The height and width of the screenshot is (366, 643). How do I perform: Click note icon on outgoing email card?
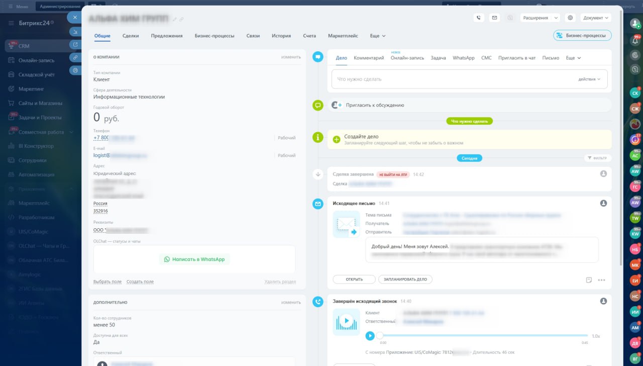point(589,280)
